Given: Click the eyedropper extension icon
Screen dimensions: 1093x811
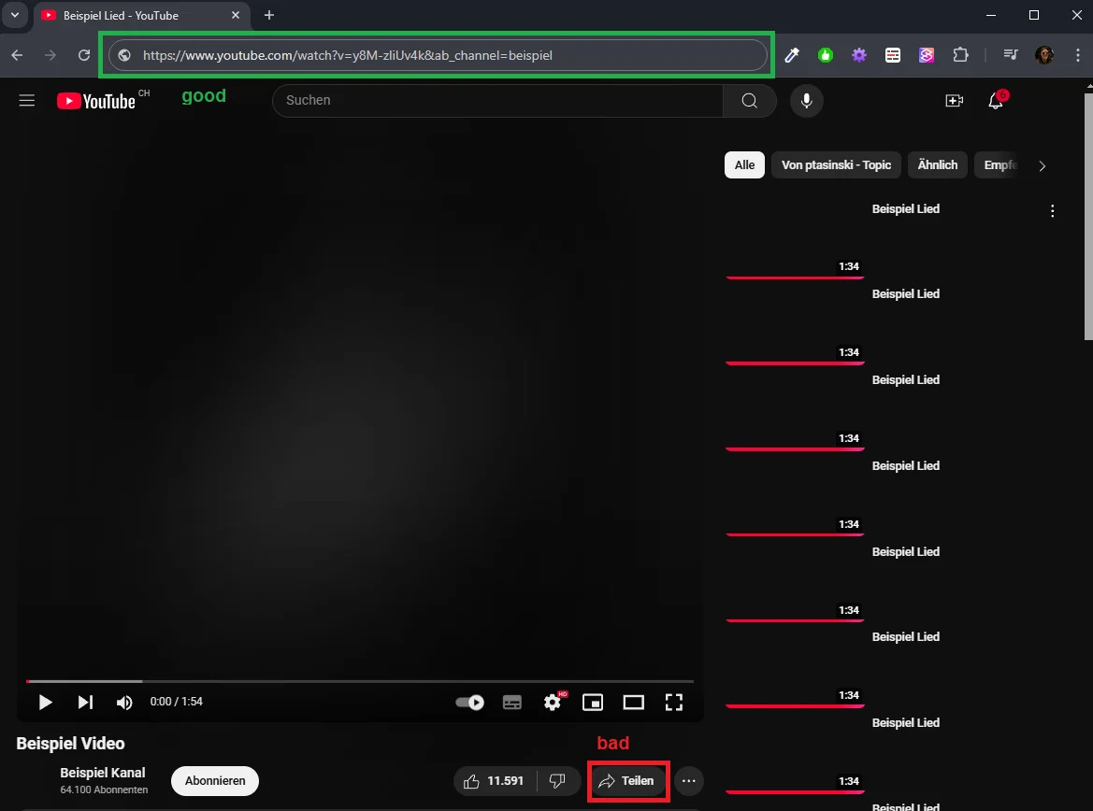Looking at the screenshot, I should click(x=792, y=55).
